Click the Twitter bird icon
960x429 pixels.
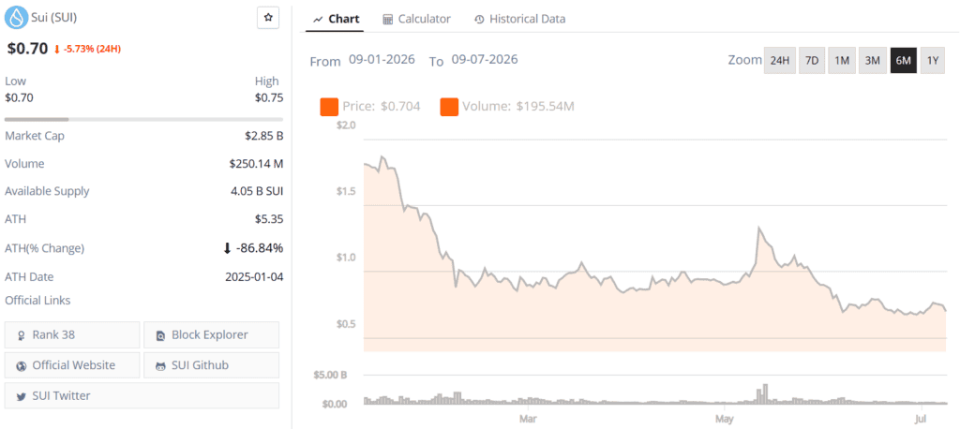[x=22, y=396]
